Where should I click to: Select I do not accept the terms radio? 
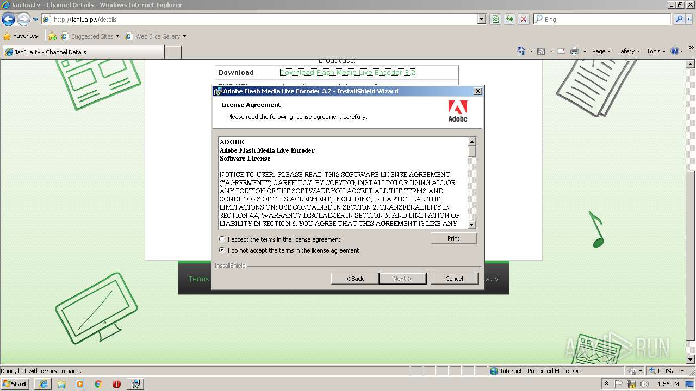[222, 250]
